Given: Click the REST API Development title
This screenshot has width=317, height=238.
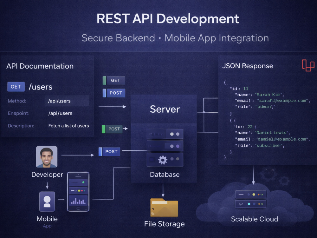Looking at the screenshot, I should point(168,19).
